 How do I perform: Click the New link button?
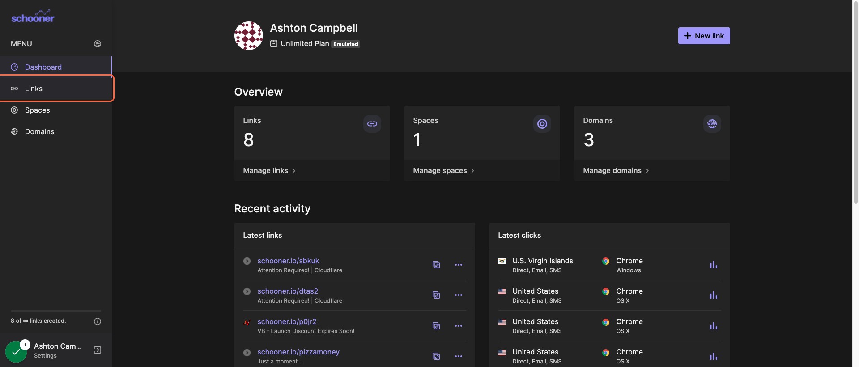[704, 36]
